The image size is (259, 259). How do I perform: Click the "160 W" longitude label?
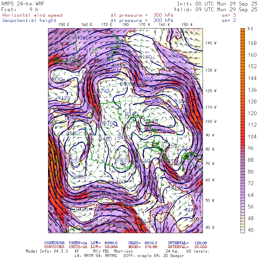point(164,25)
